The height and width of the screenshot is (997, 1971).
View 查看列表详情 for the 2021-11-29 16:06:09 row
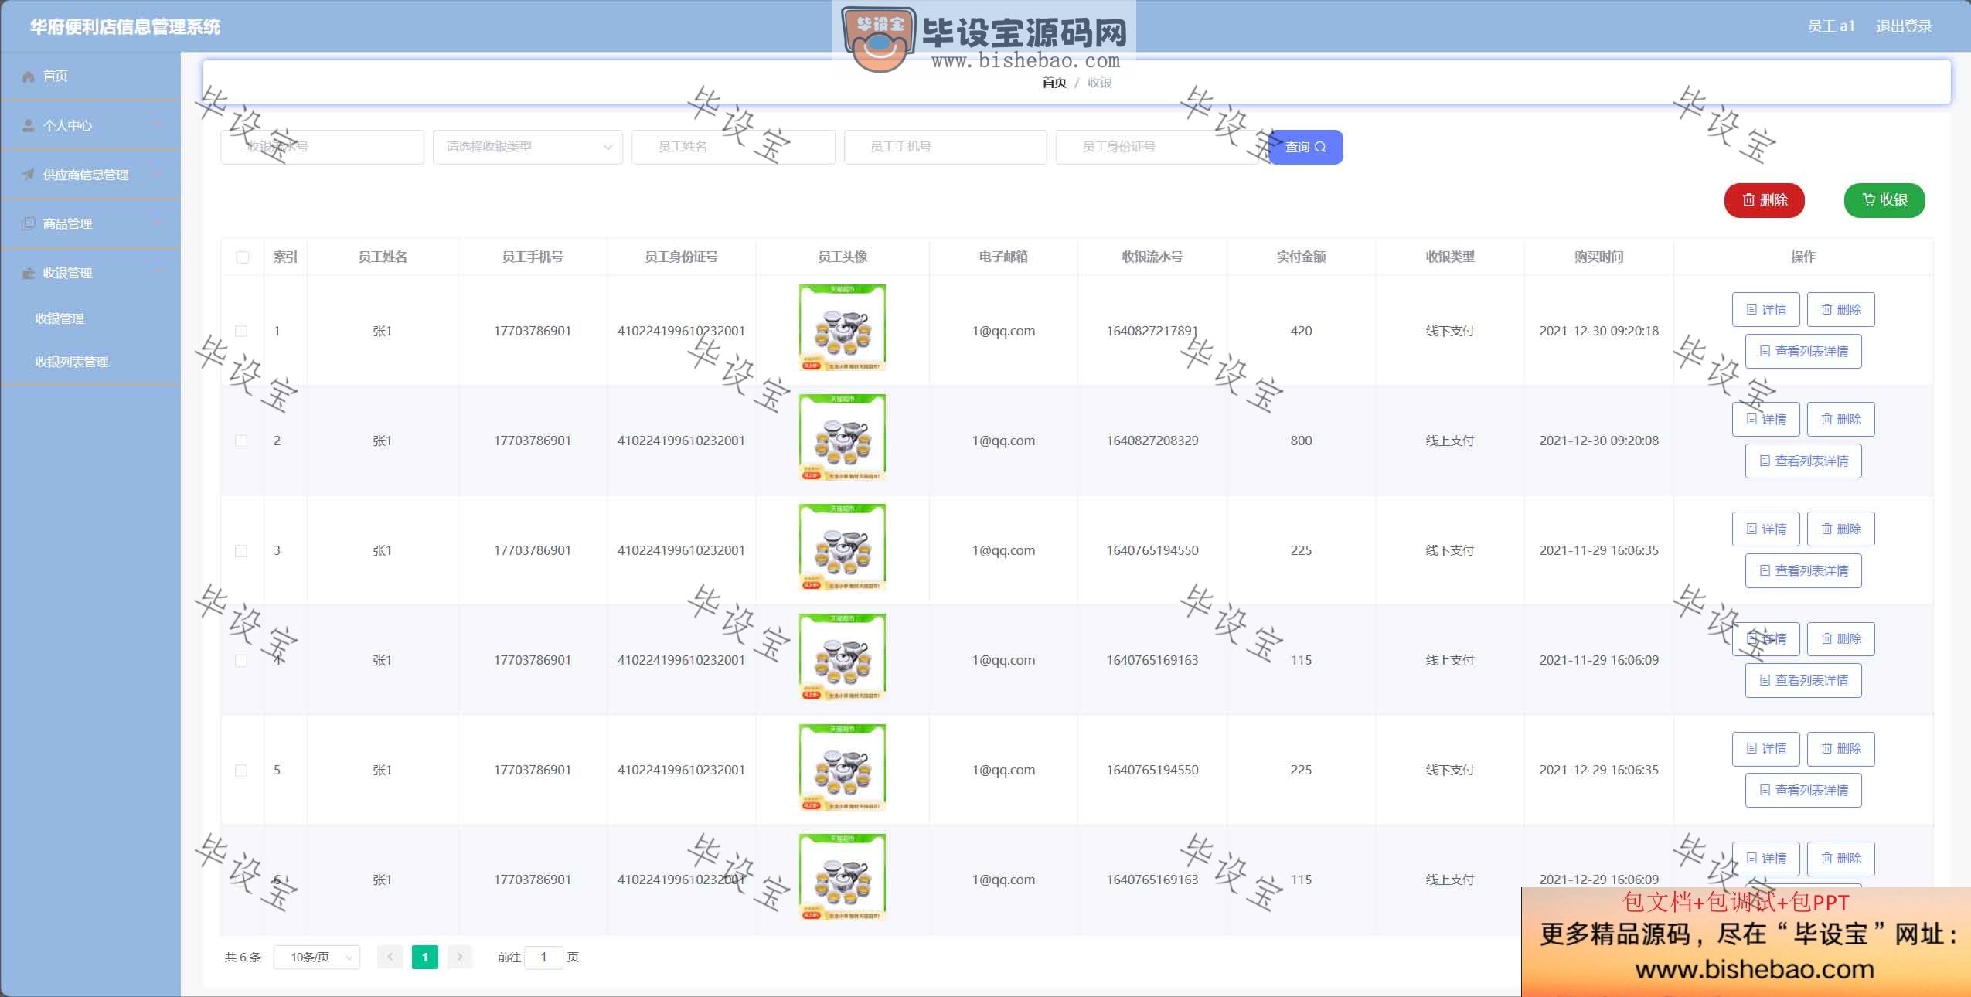pos(1803,680)
